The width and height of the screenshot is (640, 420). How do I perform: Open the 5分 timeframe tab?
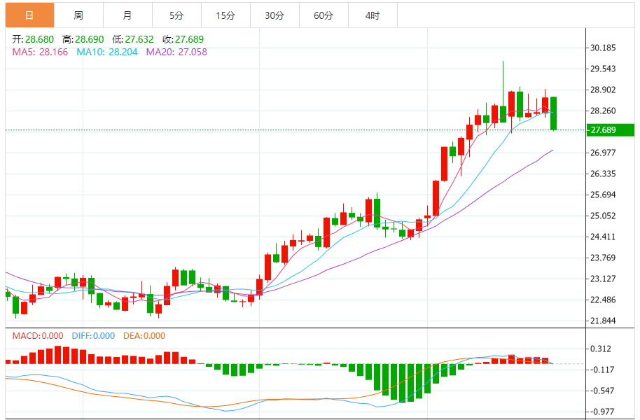(x=176, y=15)
